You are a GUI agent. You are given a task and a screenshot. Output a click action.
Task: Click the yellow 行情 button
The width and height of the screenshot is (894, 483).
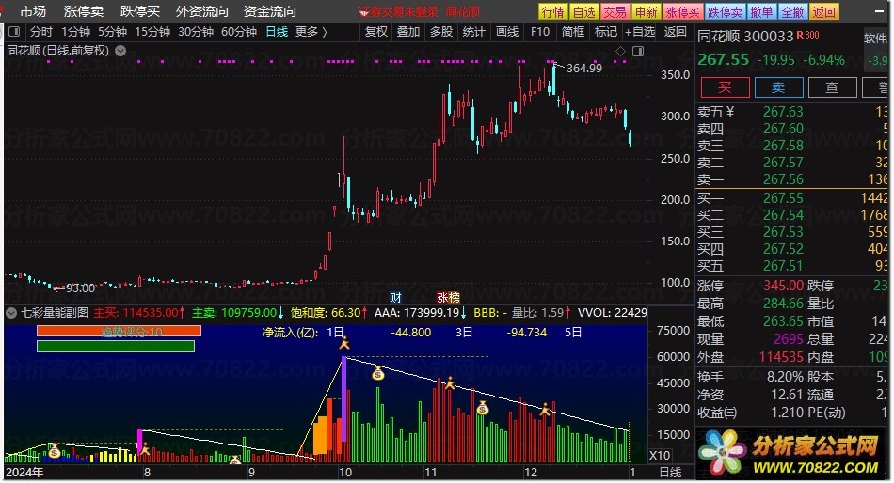(552, 12)
